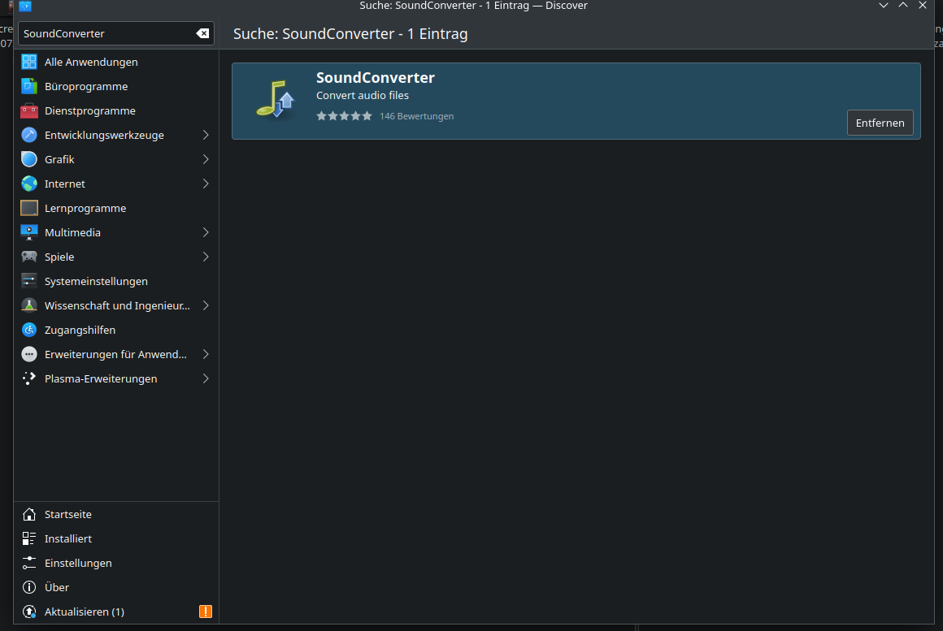Click the Startseite house icon
943x631 pixels.
coord(29,514)
